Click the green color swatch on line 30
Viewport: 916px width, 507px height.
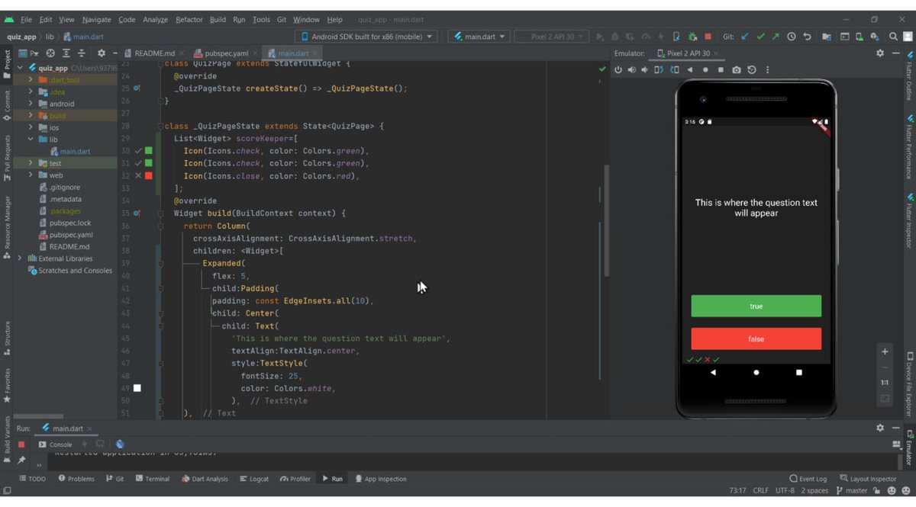(149, 151)
